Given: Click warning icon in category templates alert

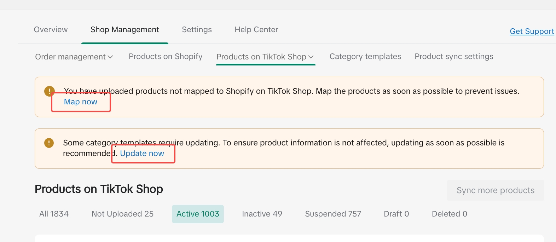Looking at the screenshot, I should tap(49, 143).
